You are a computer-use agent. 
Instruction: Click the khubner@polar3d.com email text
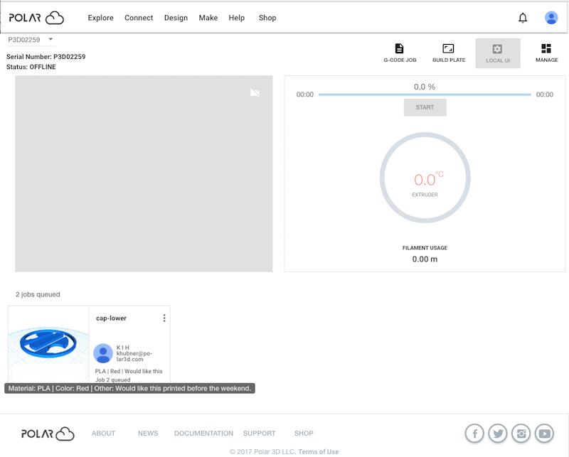tap(134, 356)
